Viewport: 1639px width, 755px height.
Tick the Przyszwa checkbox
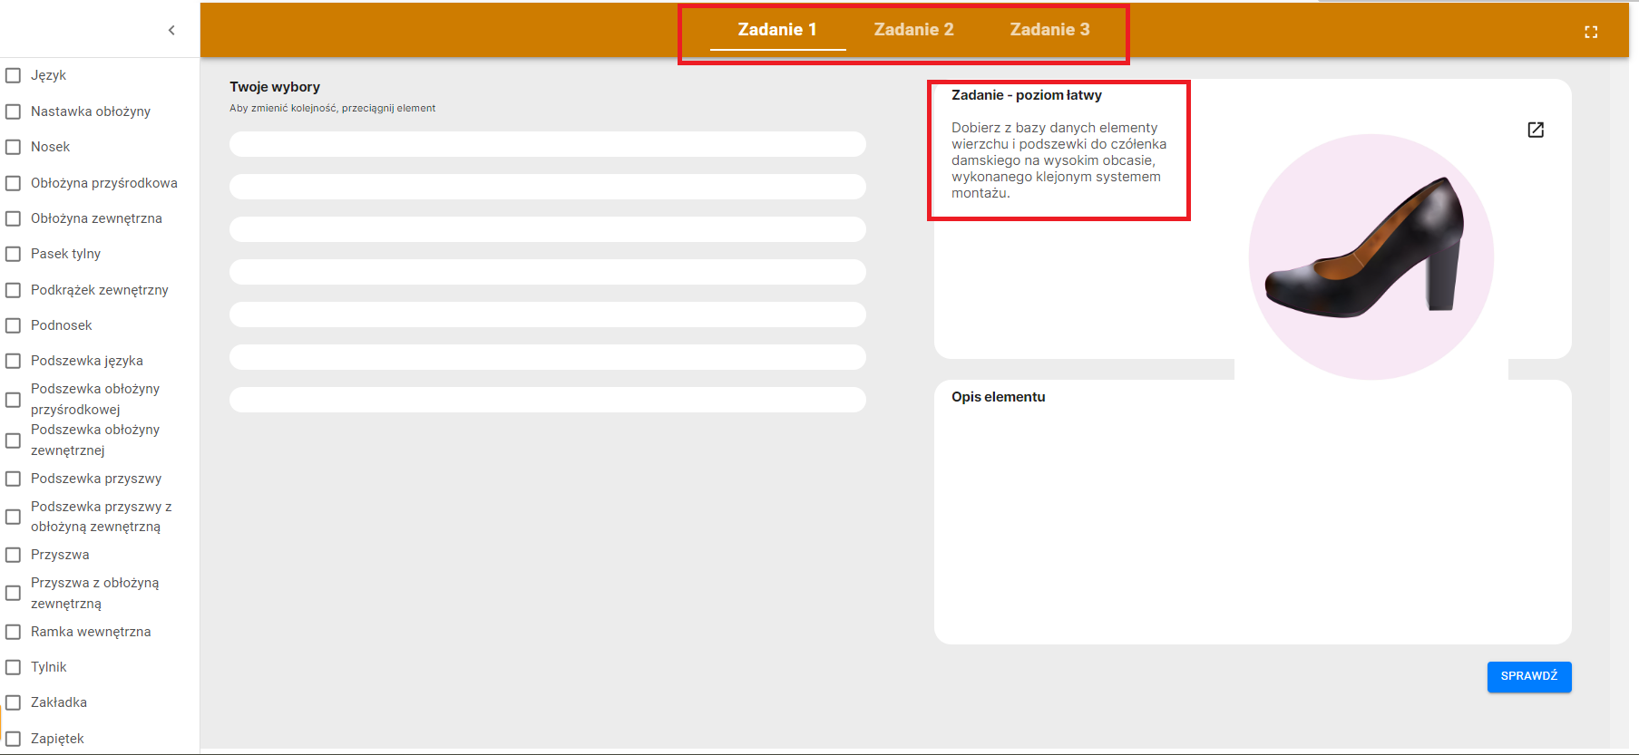(14, 555)
